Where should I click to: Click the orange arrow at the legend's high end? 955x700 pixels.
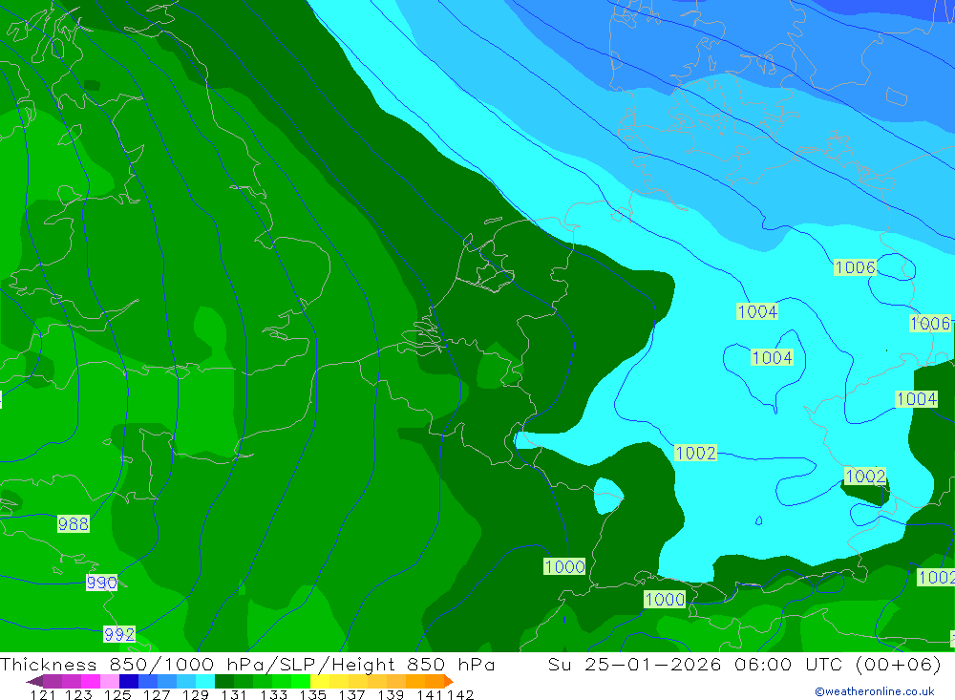[449, 681]
